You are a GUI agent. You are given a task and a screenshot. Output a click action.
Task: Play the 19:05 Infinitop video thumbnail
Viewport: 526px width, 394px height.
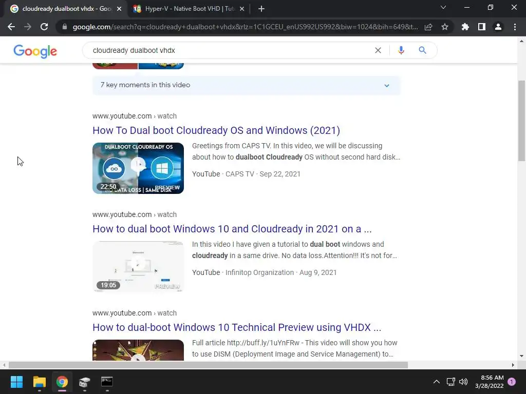tap(138, 267)
